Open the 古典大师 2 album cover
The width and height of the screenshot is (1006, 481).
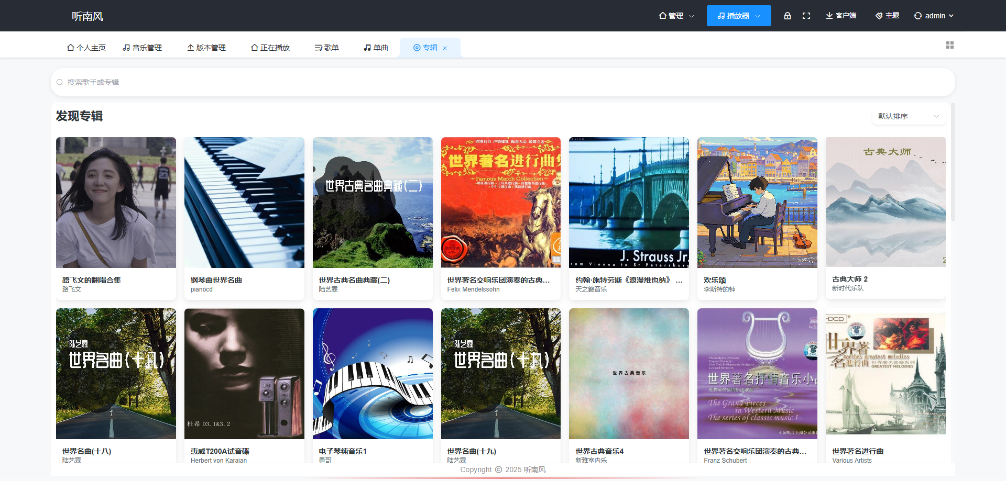click(885, 202)
